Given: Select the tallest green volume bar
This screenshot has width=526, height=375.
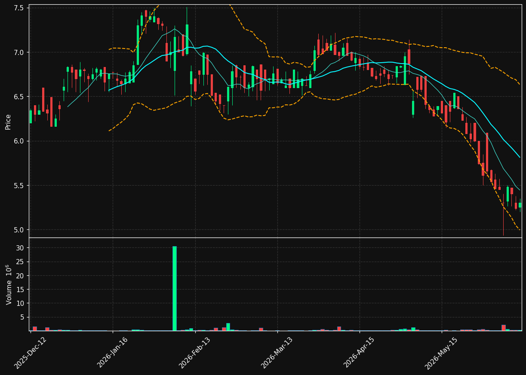Looking at the screenshot, I should point(175,288).
